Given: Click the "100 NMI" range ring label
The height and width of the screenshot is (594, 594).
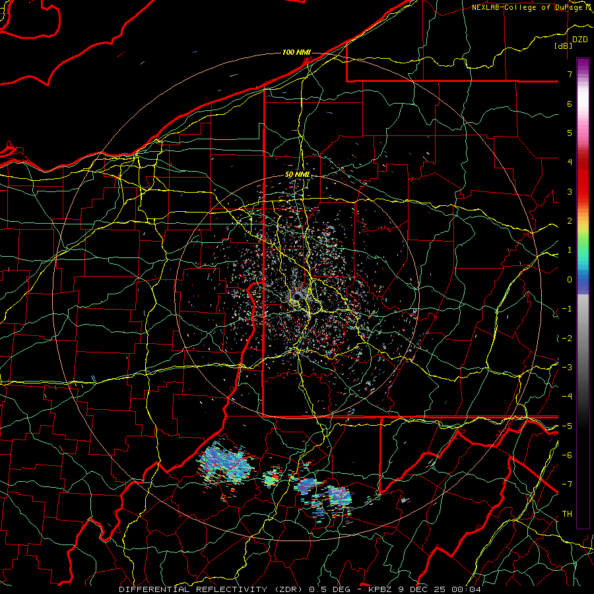Looking at the screenshot, I should (296, 52).
